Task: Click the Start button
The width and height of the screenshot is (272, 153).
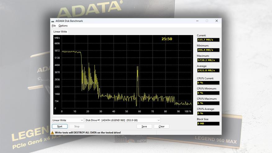Action: (x=60, y=126)
